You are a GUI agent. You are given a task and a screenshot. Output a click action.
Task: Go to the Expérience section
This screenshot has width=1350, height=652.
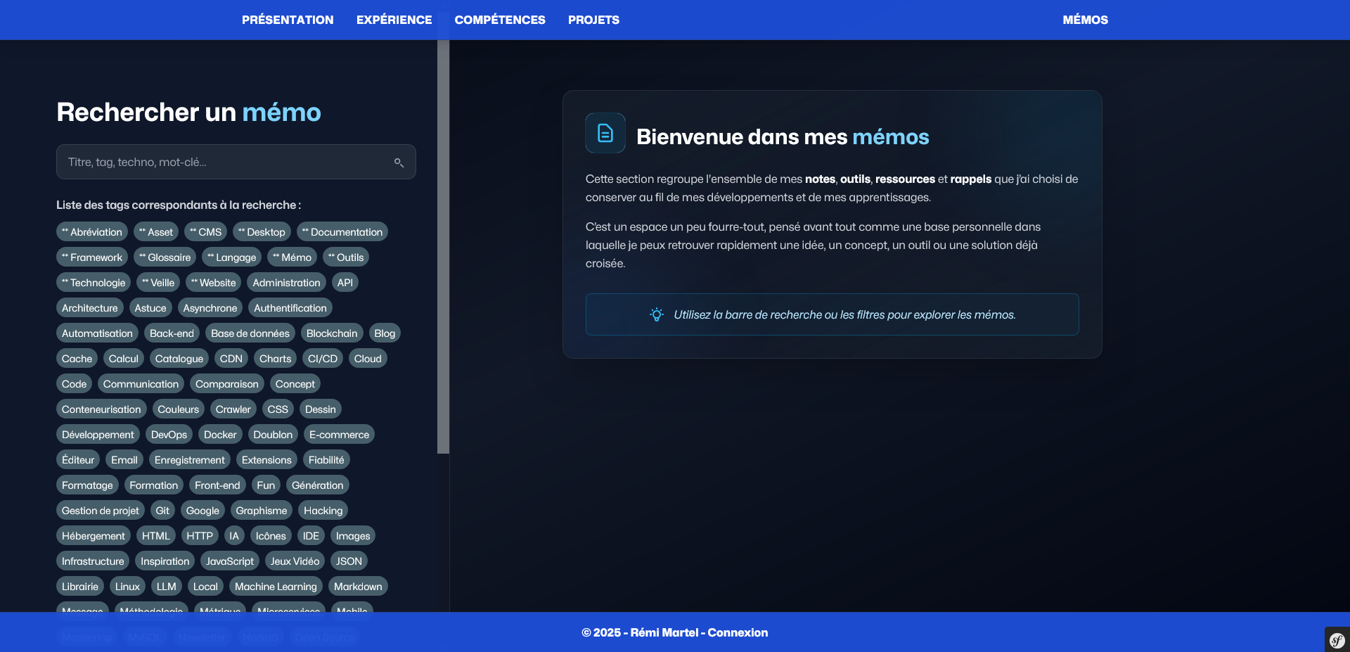tap(394, 20)
